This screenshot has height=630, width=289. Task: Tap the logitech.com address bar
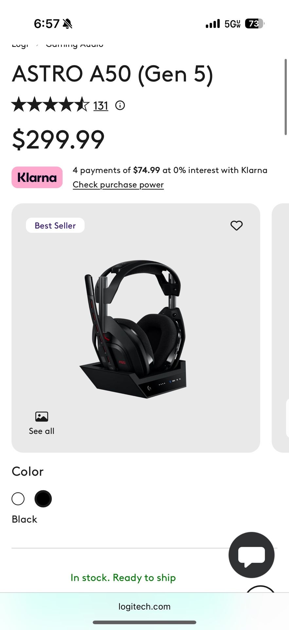pos(144,606)
